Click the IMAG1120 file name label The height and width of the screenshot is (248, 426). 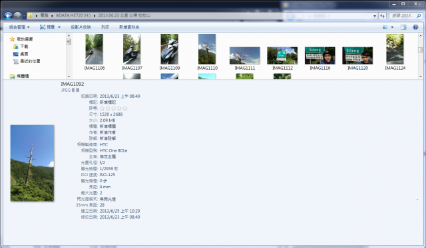click(357, 68)
